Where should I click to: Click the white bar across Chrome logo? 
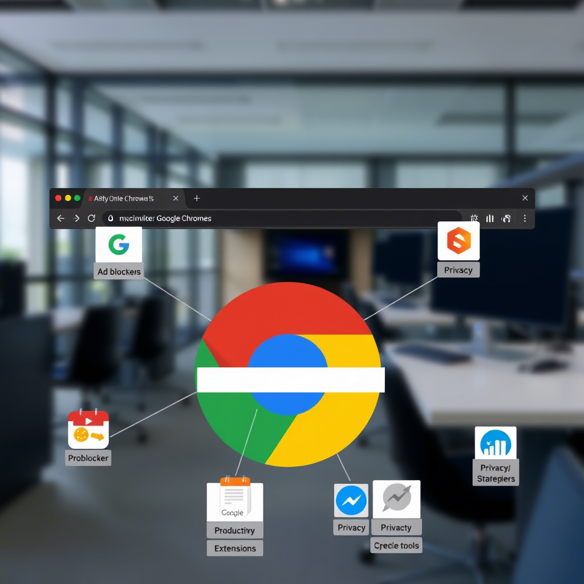click(290, 379)
